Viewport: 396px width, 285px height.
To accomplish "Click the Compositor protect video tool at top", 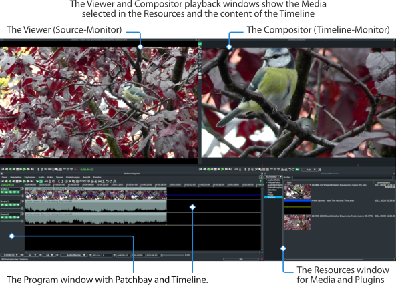I will coord(200,44).
